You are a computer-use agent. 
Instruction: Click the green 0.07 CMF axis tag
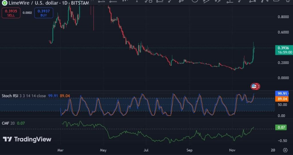(281, 127)
